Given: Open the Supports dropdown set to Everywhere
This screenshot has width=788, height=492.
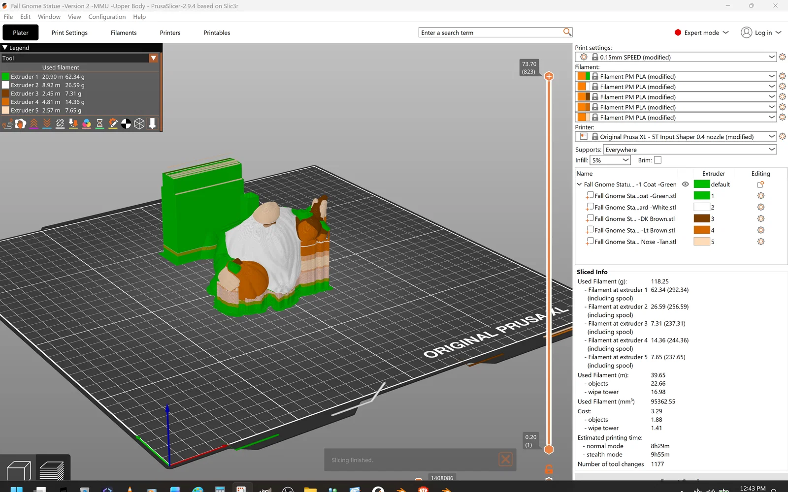Looking at the screenshot, I should (x=690, y=150).
